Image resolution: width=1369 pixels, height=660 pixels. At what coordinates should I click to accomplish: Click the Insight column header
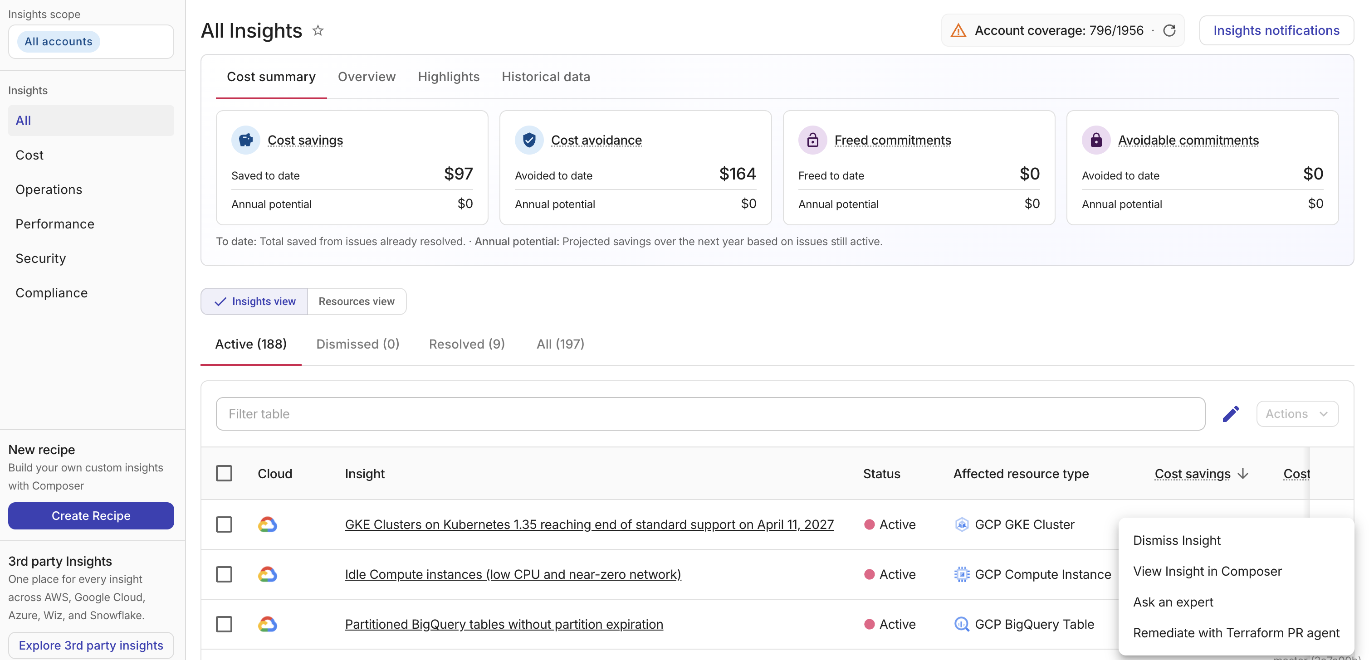(365, 474)
